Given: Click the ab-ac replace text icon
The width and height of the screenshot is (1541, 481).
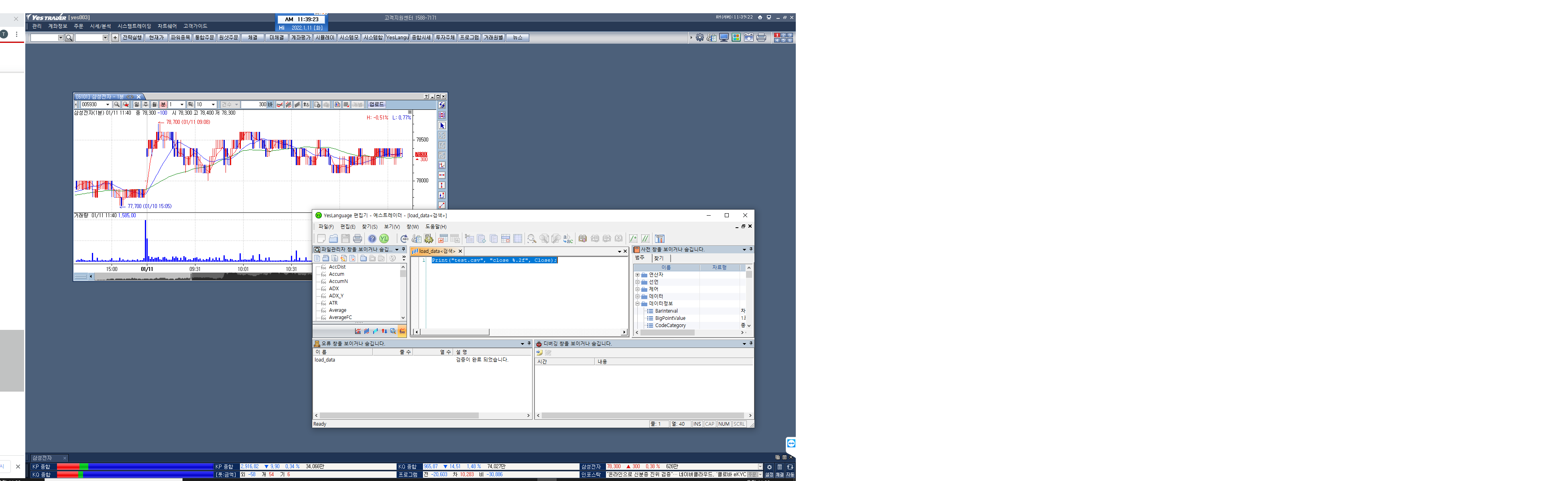Looking at the screenshot, I should (568, 238).
